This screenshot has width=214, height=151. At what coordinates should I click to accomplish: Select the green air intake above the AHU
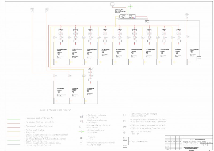pos(130,6)
